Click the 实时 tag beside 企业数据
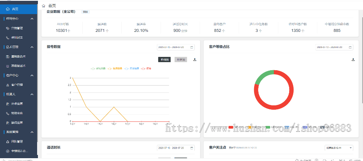This screenshot has width=363, height=161. click(x=86, y=12)
